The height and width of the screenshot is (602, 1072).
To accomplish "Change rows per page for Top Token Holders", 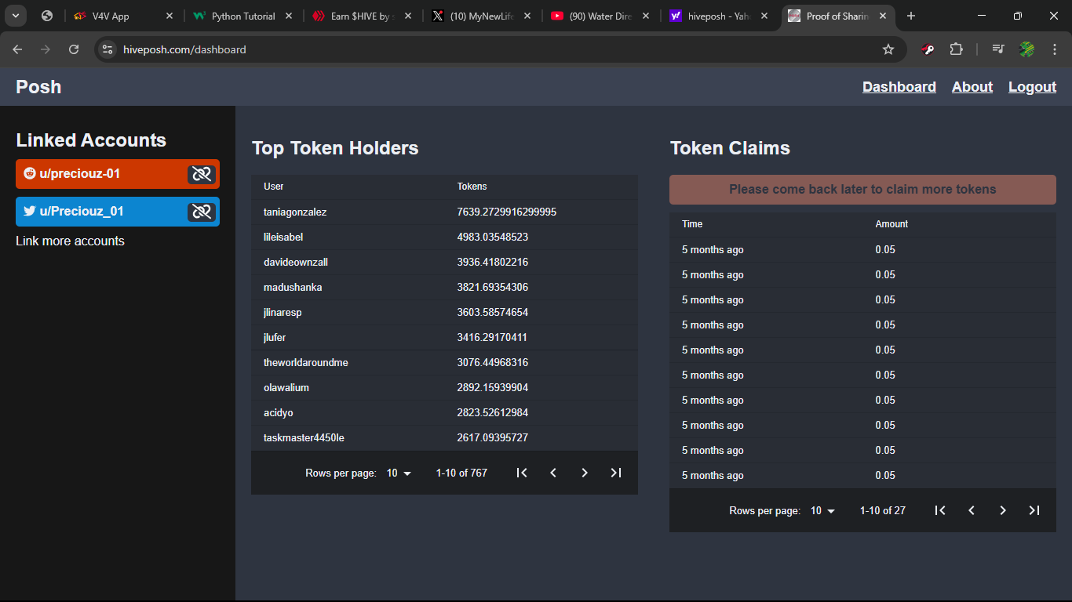I will 399,473.
